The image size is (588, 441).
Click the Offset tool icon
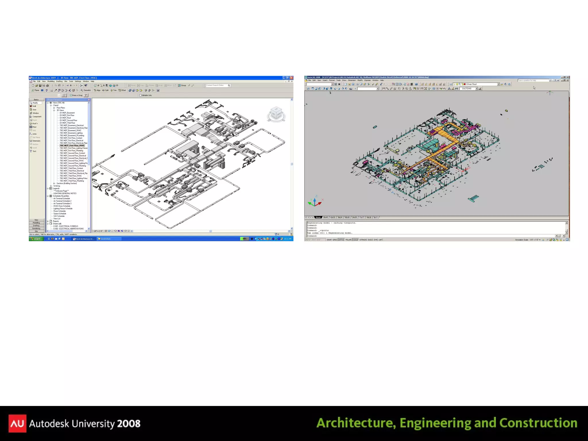tap(122, 90)
